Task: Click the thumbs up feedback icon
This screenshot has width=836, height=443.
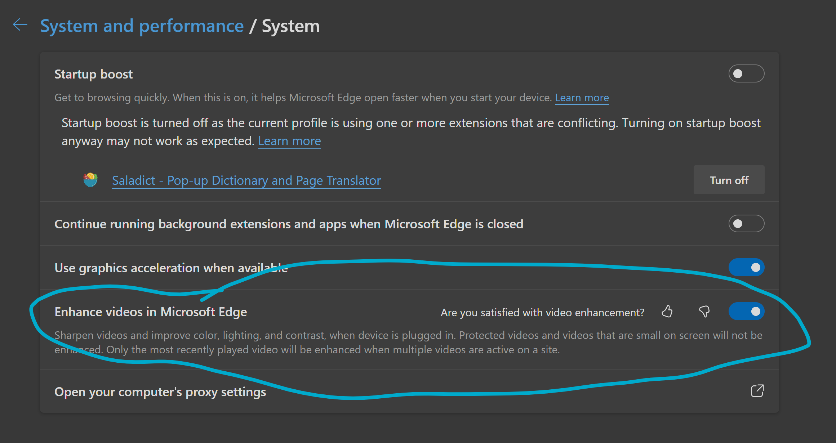Action: point(667,312)
